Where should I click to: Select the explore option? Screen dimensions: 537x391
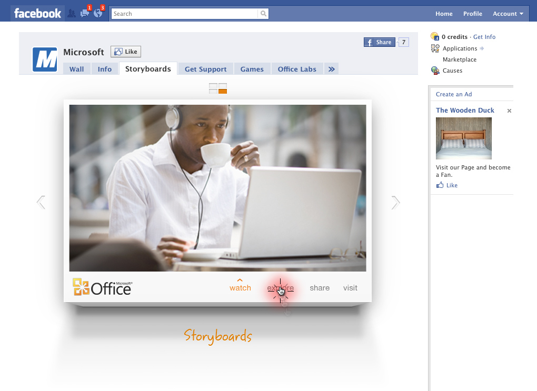point(281,288)
